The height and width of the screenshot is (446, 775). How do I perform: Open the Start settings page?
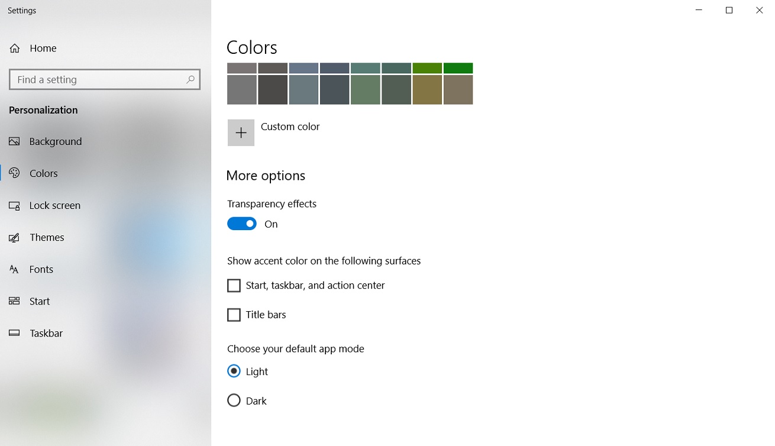pyautogui.click(x=105, y=301)
